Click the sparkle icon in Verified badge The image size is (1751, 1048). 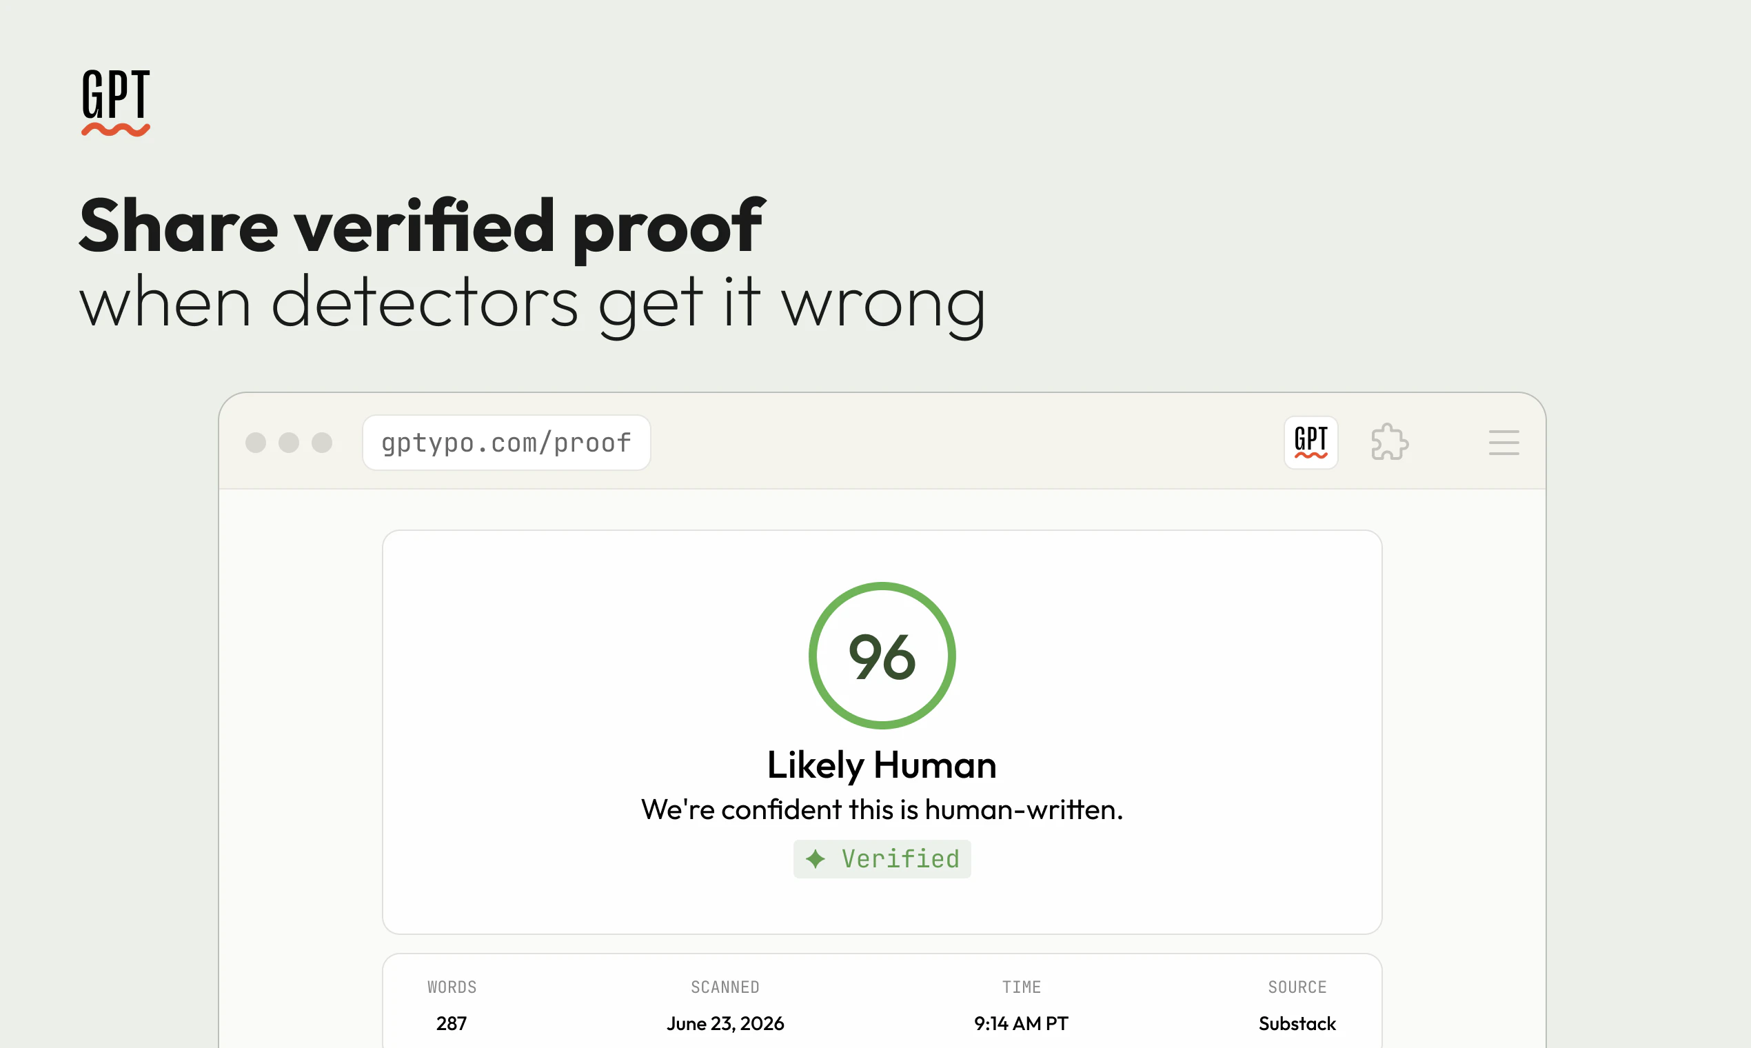click(816, 858)
